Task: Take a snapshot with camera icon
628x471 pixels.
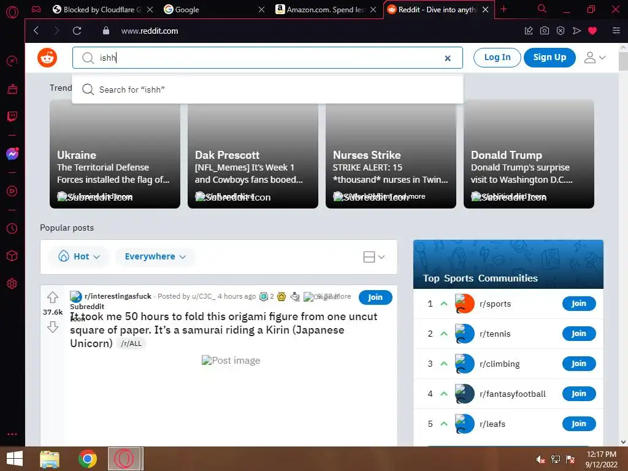Action: click(545, 31)
